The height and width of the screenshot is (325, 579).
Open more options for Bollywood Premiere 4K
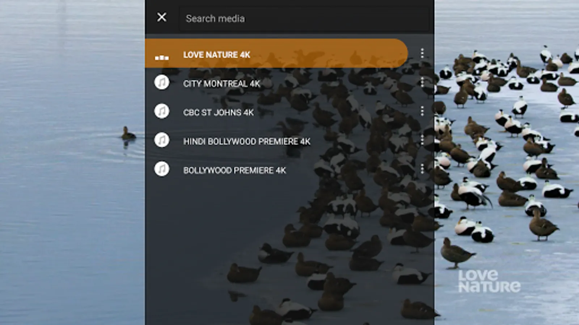[422, 169]
